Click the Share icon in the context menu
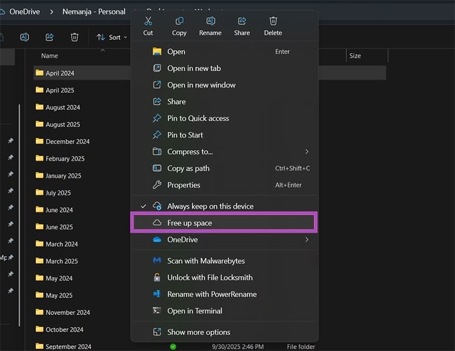Viewport: 455px width, 351px height. pos(241,20)
